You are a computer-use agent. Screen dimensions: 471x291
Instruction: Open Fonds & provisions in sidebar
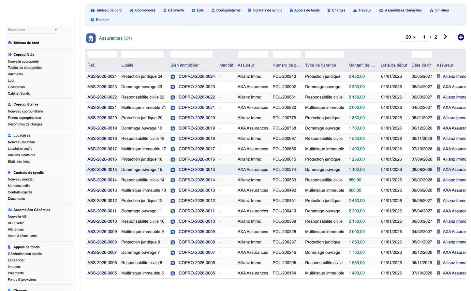pos(22,280)
